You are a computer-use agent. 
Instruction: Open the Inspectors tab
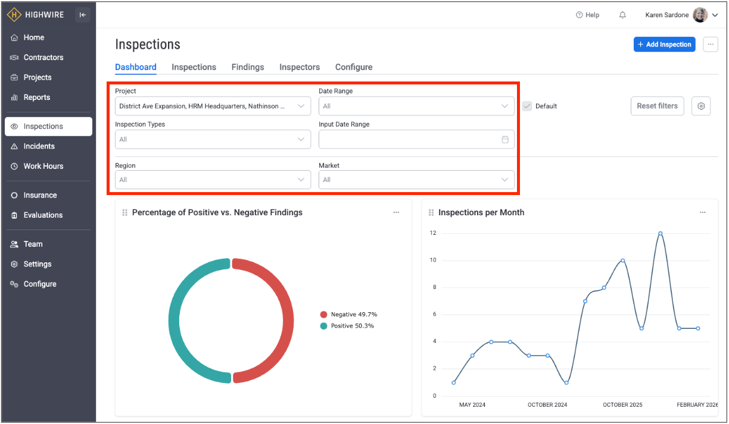tap(300, 67)
